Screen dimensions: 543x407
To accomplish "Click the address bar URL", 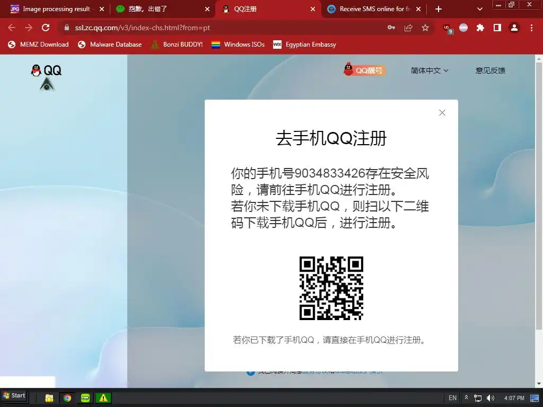I will (142, 28).
